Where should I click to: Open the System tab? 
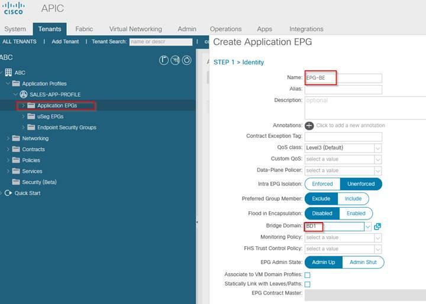[15, 29]
